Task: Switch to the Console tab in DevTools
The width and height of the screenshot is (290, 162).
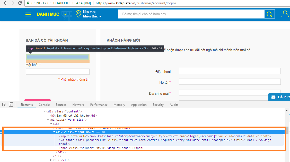Action: coord(44,104)
